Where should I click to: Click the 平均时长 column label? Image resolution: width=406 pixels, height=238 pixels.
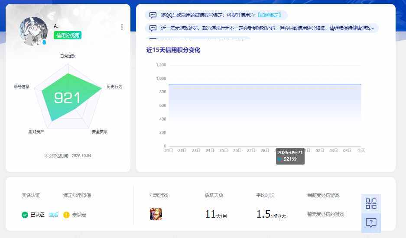(x=266, y=195)
